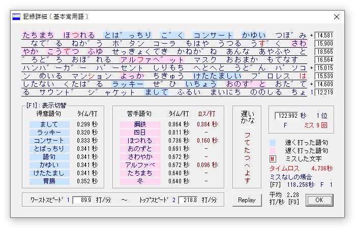Viewport: 355px width, 228px height.
Task: Select 胃腸 in the 得意語句 list
Action: [49, 181]
